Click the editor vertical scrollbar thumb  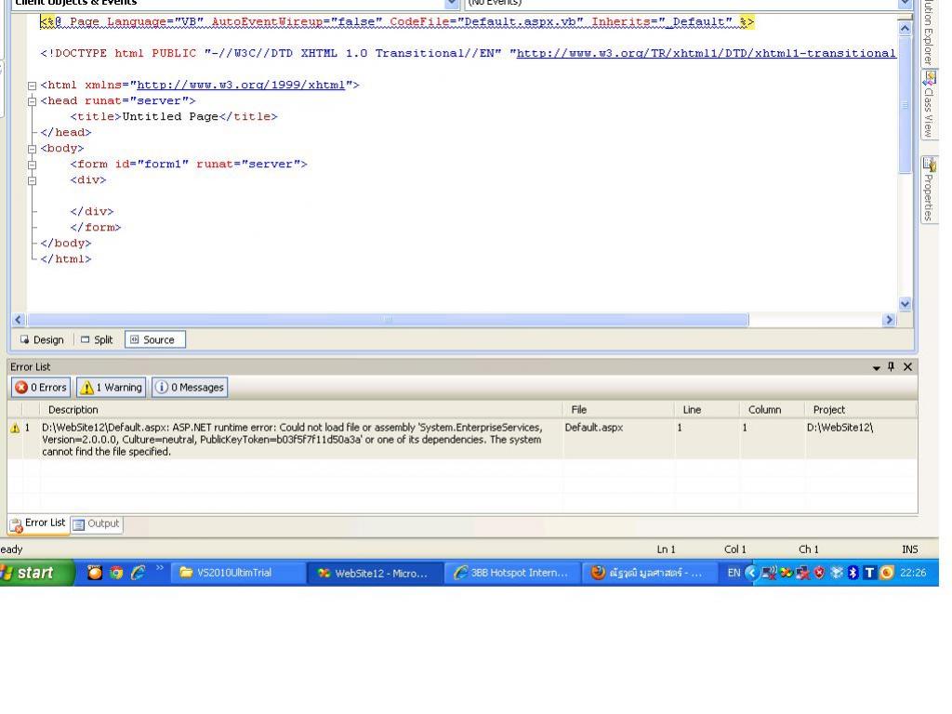point(905,105)
